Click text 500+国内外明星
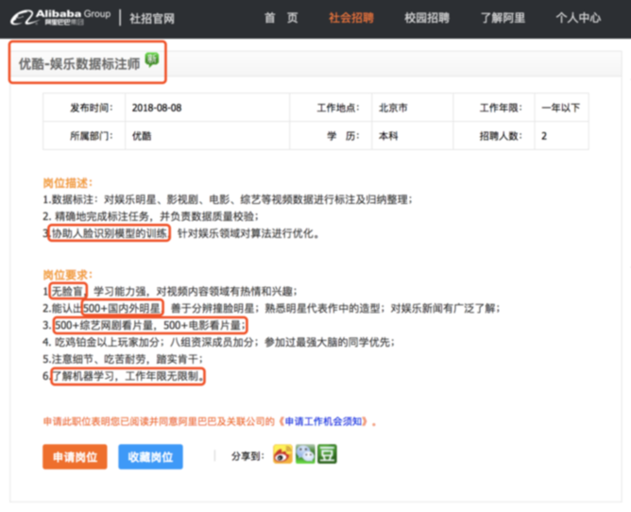 [122, 308]
